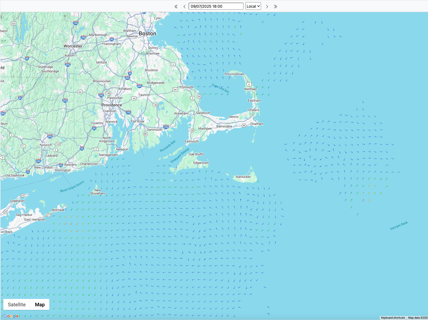
Task: Click the Google logo at bottom left
Action: click(11, 316)
